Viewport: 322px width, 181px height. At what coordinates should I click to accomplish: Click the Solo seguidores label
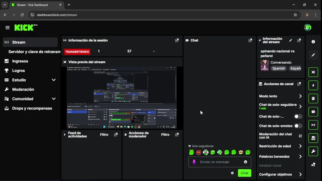[203, 146]
